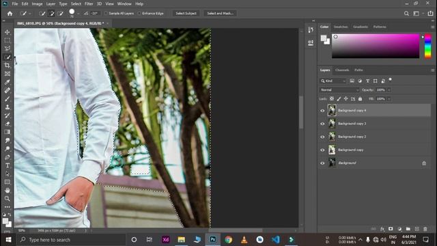
Task: Click the Windows Start button
Action: click(8, 240)
